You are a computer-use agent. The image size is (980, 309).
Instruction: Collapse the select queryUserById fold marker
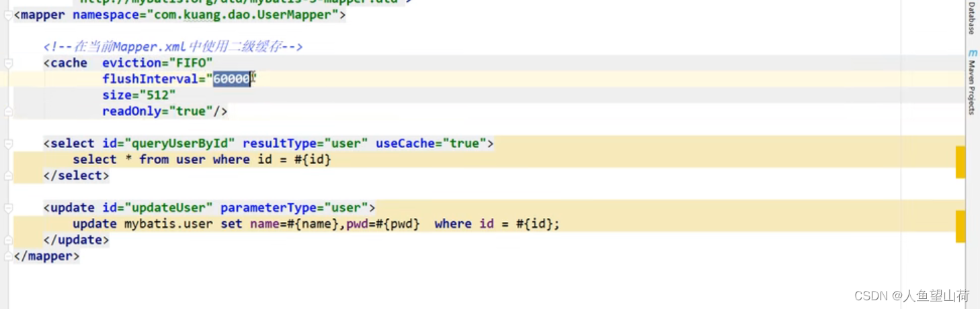pos(8,143)
